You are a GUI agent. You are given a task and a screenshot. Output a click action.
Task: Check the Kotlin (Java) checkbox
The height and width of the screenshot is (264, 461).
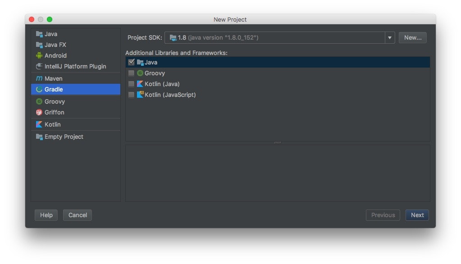tap(131, 84)
